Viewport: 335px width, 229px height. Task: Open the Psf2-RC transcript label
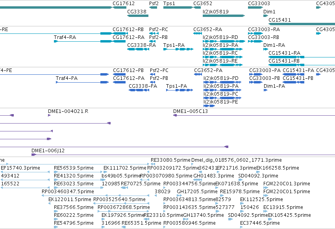coord(159,29)
